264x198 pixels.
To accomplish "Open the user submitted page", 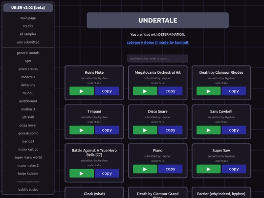I will tap(28, 42).
